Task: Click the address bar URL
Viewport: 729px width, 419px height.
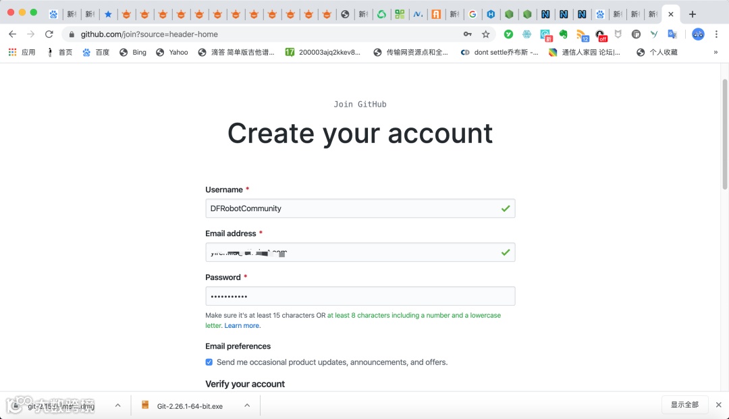Action: pyautogui.click(x=149, y=34)
